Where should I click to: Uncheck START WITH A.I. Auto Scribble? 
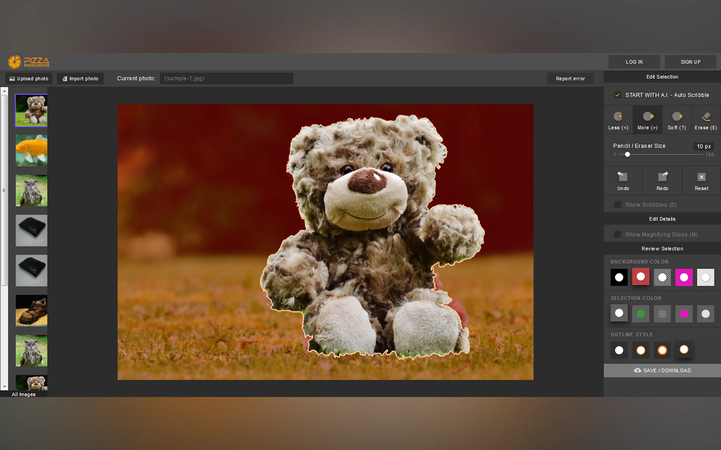pyautogui.click(x=617, y=95)
